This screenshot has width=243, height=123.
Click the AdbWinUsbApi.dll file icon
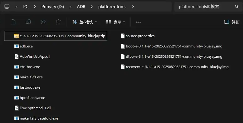[17, 57]
